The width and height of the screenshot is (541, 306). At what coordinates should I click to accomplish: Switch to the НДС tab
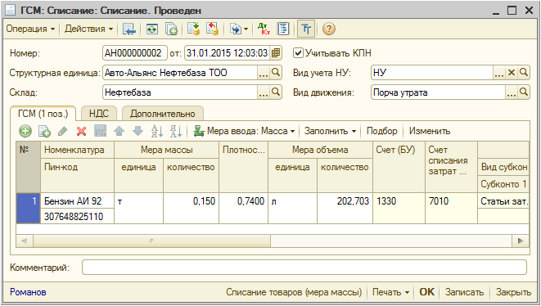coord(99,114)
